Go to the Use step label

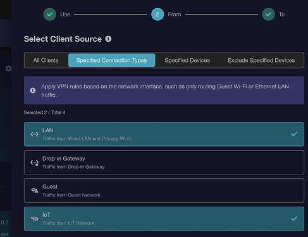(65, 15)
